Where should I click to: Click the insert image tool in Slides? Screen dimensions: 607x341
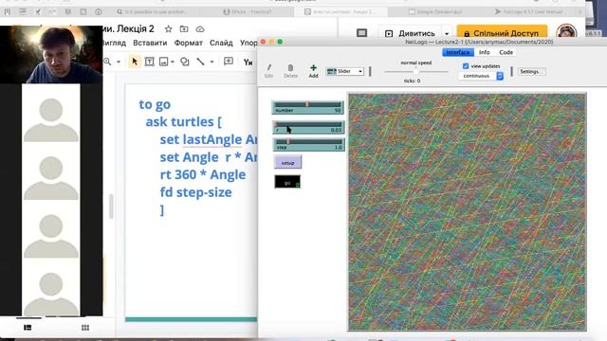pyautogui.click(x=164, y=62)
